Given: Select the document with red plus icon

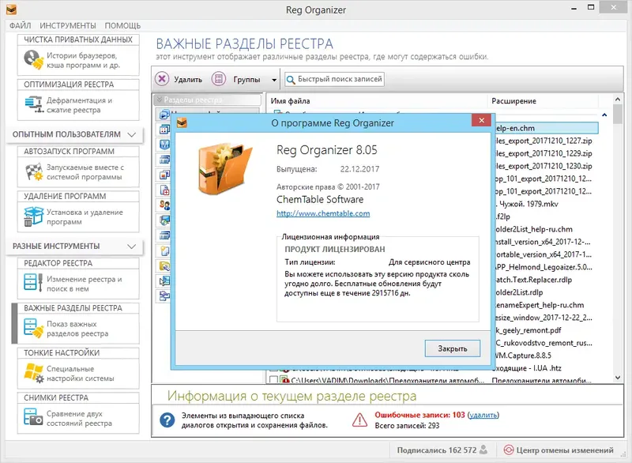Looking at the screenshot, I should [164, 190].
